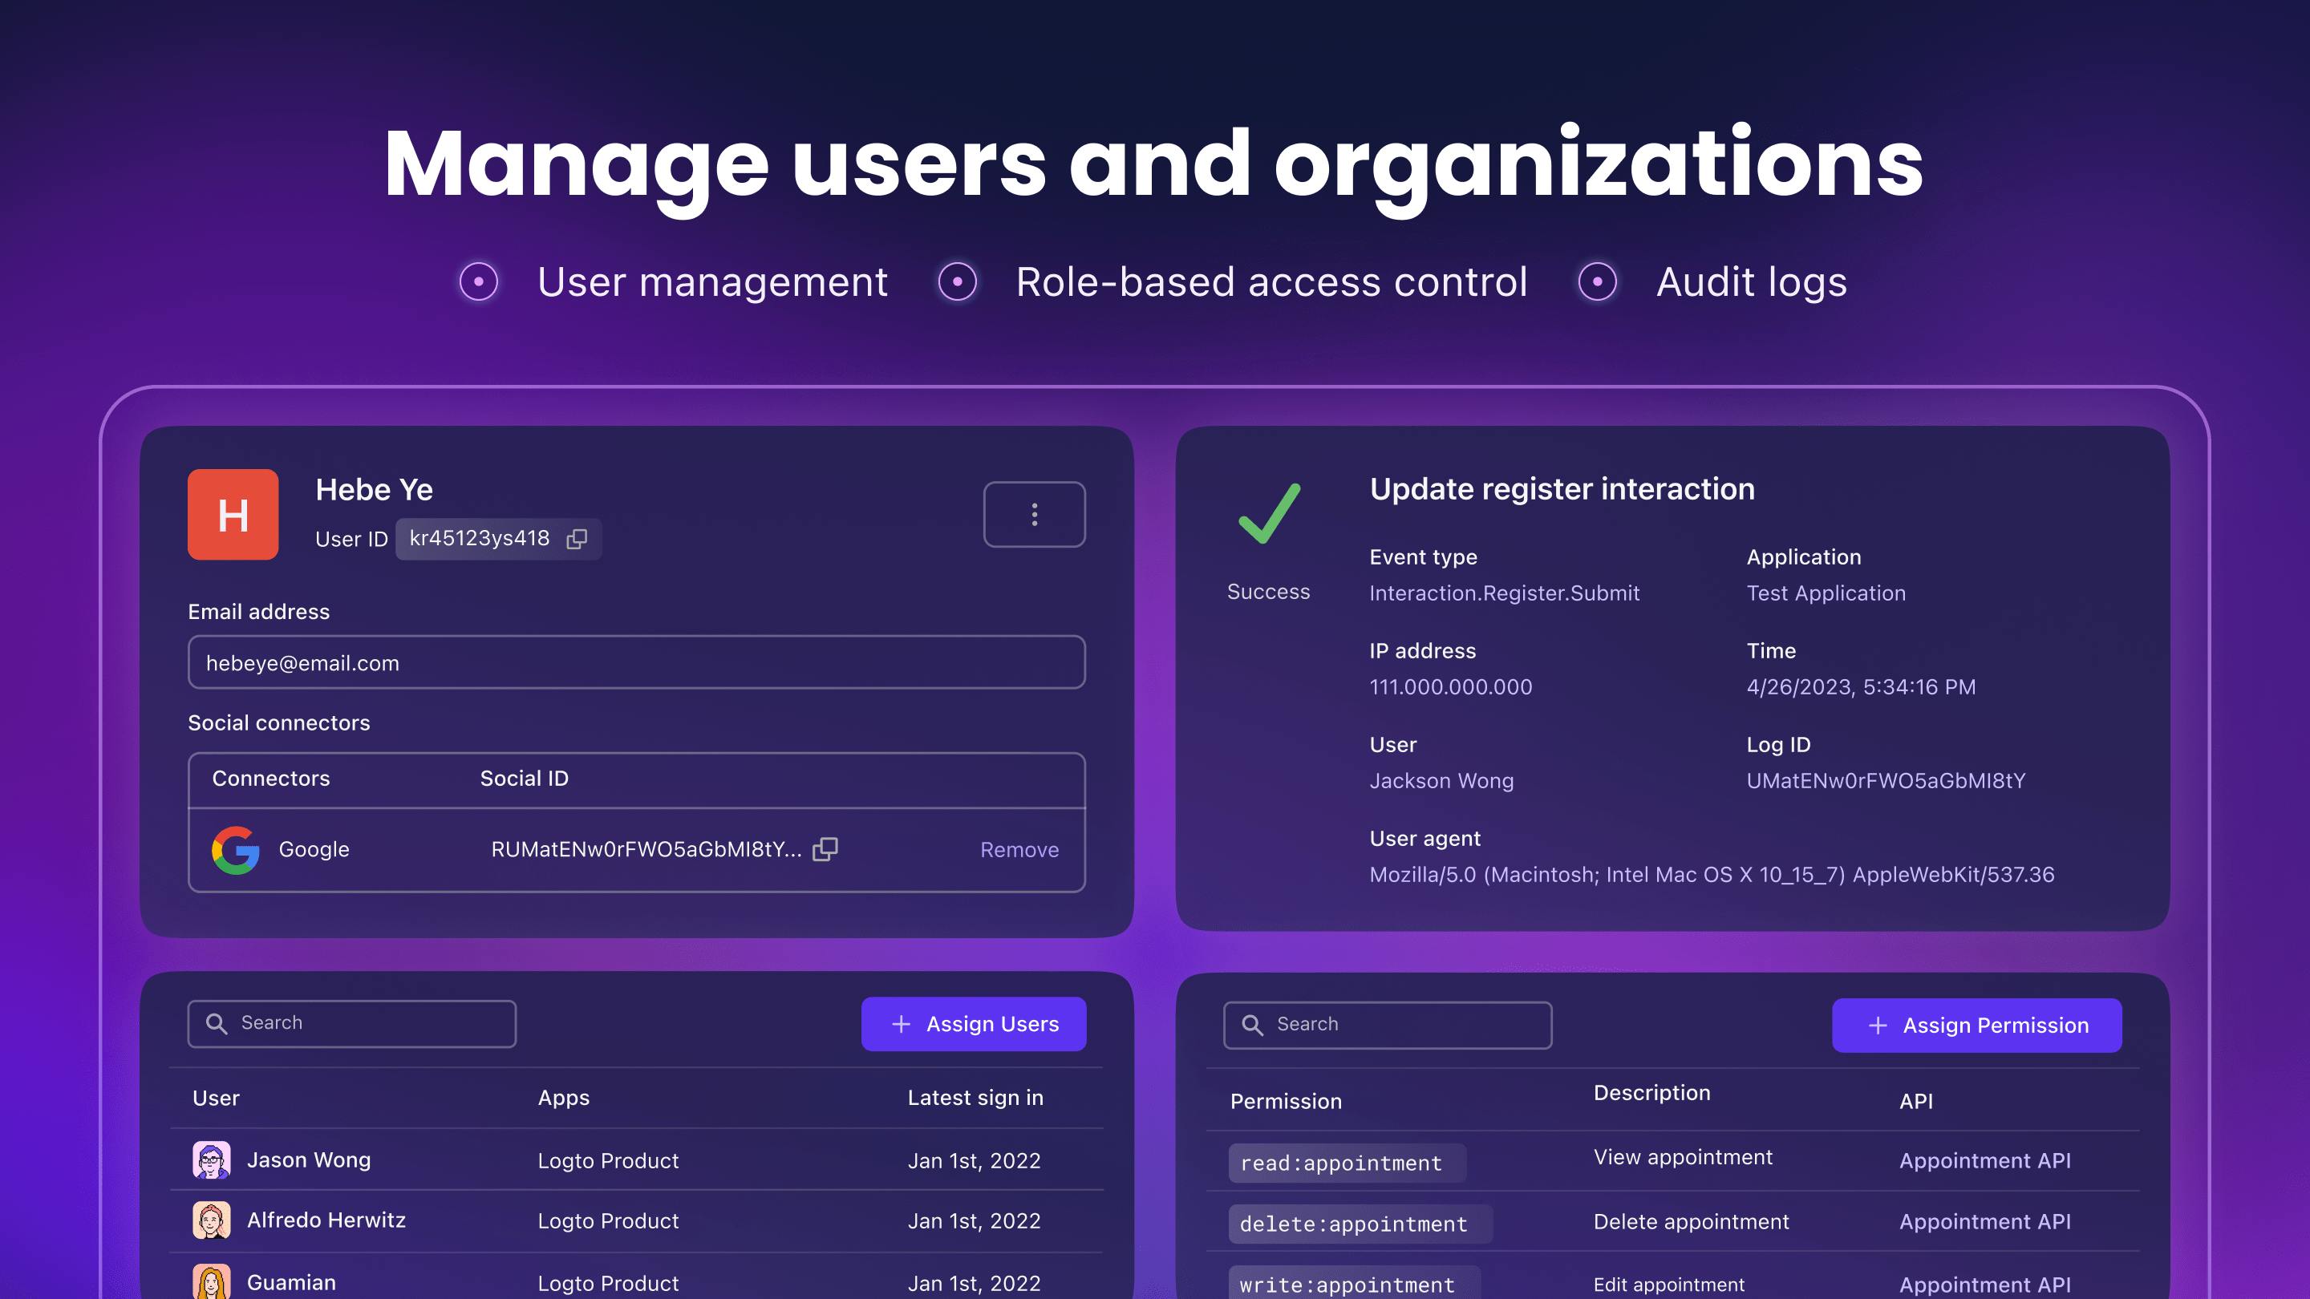
Task: Click the User management label
Action: click(712, 282)
